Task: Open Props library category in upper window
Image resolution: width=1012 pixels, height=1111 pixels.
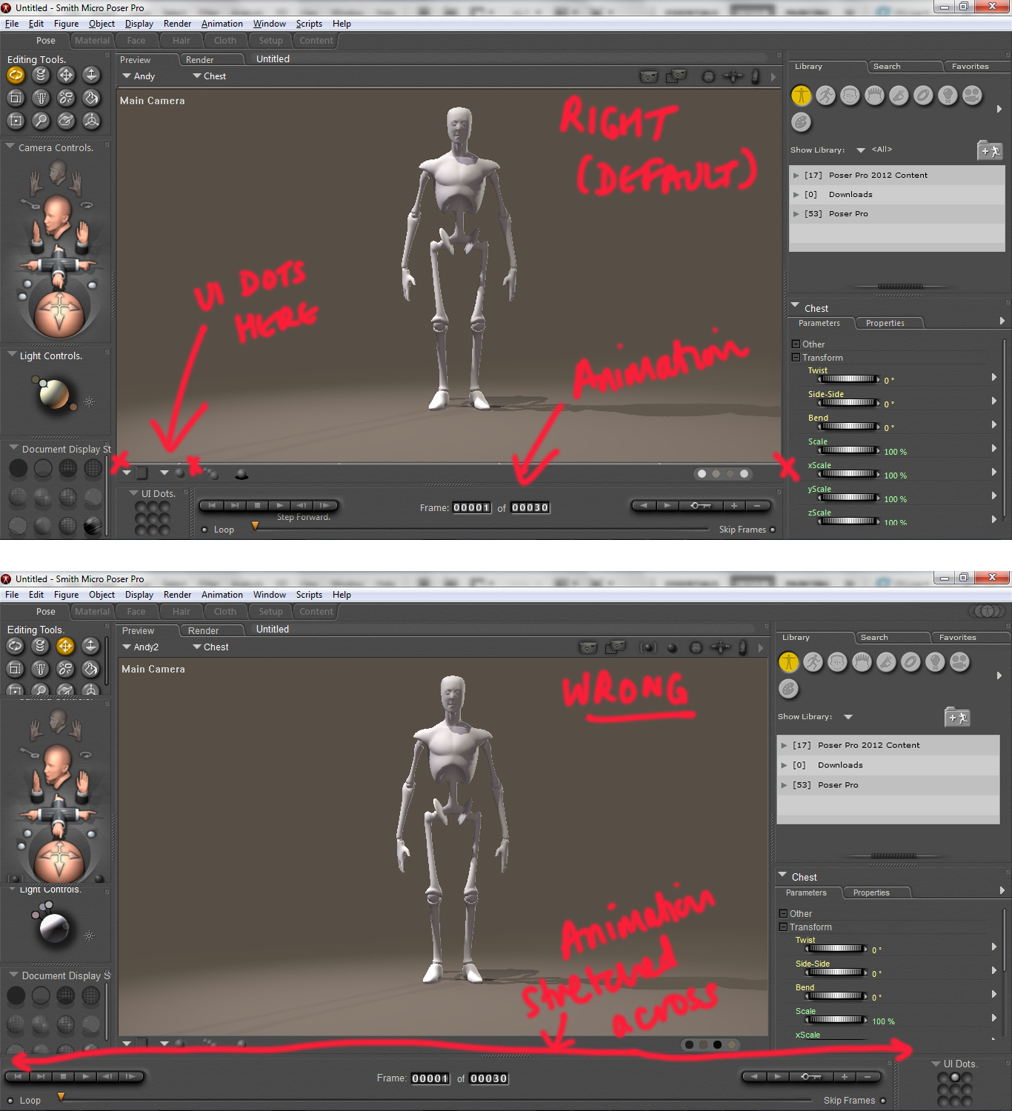Action: (923, 95)
